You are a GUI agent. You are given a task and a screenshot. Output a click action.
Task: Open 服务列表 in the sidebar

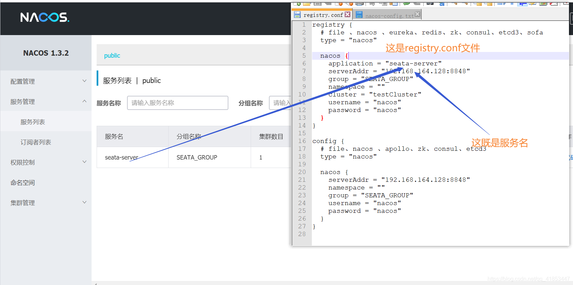click(x=33, y=122)
